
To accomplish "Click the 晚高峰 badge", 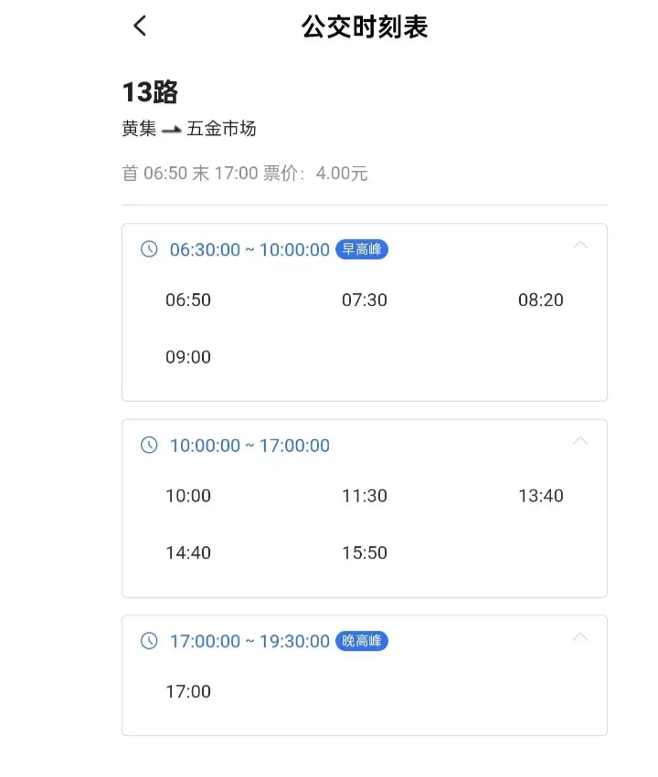I will 362,641.
